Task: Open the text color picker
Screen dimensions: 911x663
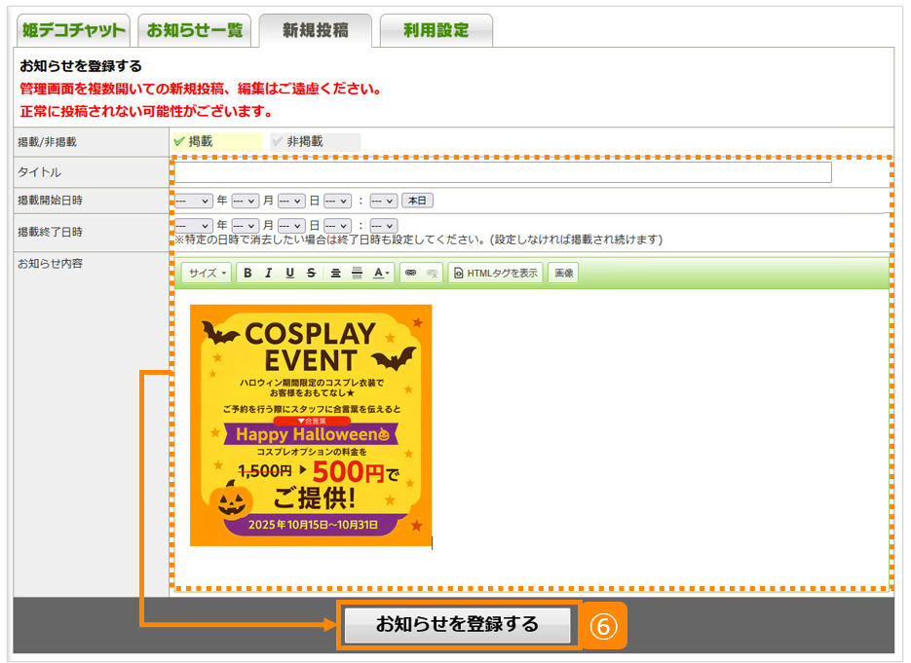Action: (x=381, y=274)
